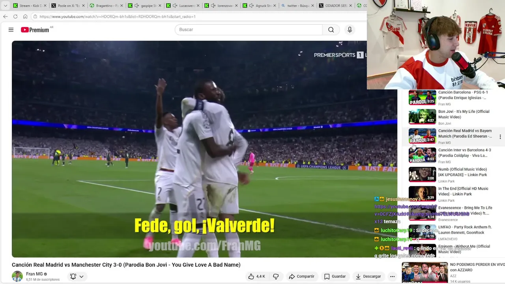The width and height of the screenshot is (505, 284).
Task: Like the video with thumbs up
Action: coord(256,277)
